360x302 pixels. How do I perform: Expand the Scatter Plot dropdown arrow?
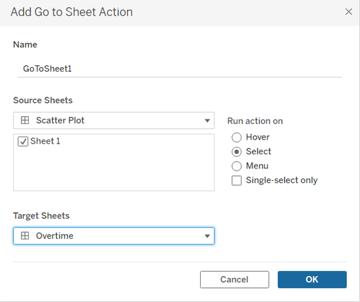point(207,121)
